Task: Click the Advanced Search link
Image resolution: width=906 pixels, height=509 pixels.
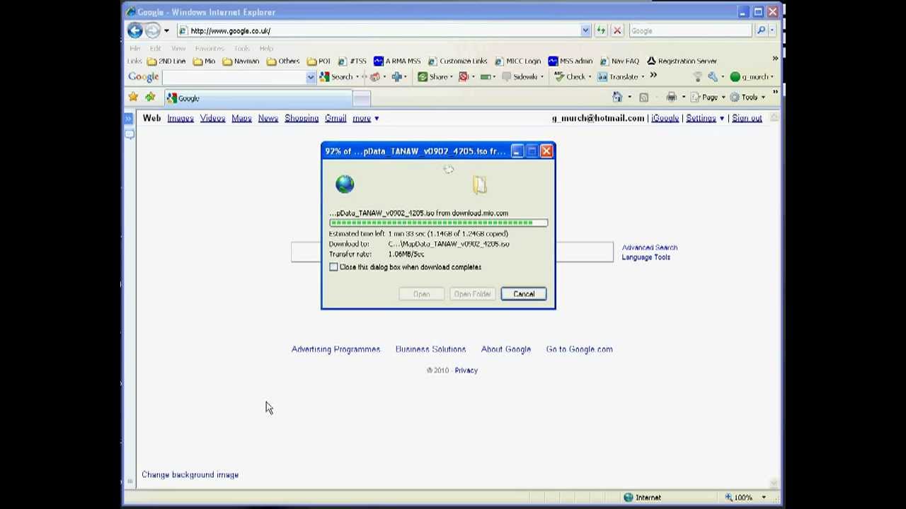Action: [650, 247]
